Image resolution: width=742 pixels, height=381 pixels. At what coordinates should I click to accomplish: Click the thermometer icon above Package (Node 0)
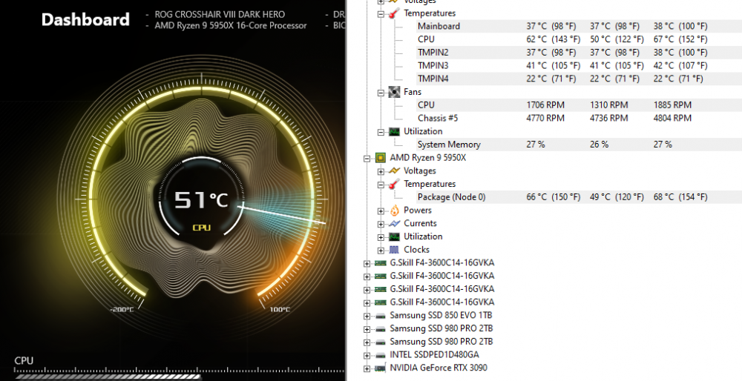394,184
